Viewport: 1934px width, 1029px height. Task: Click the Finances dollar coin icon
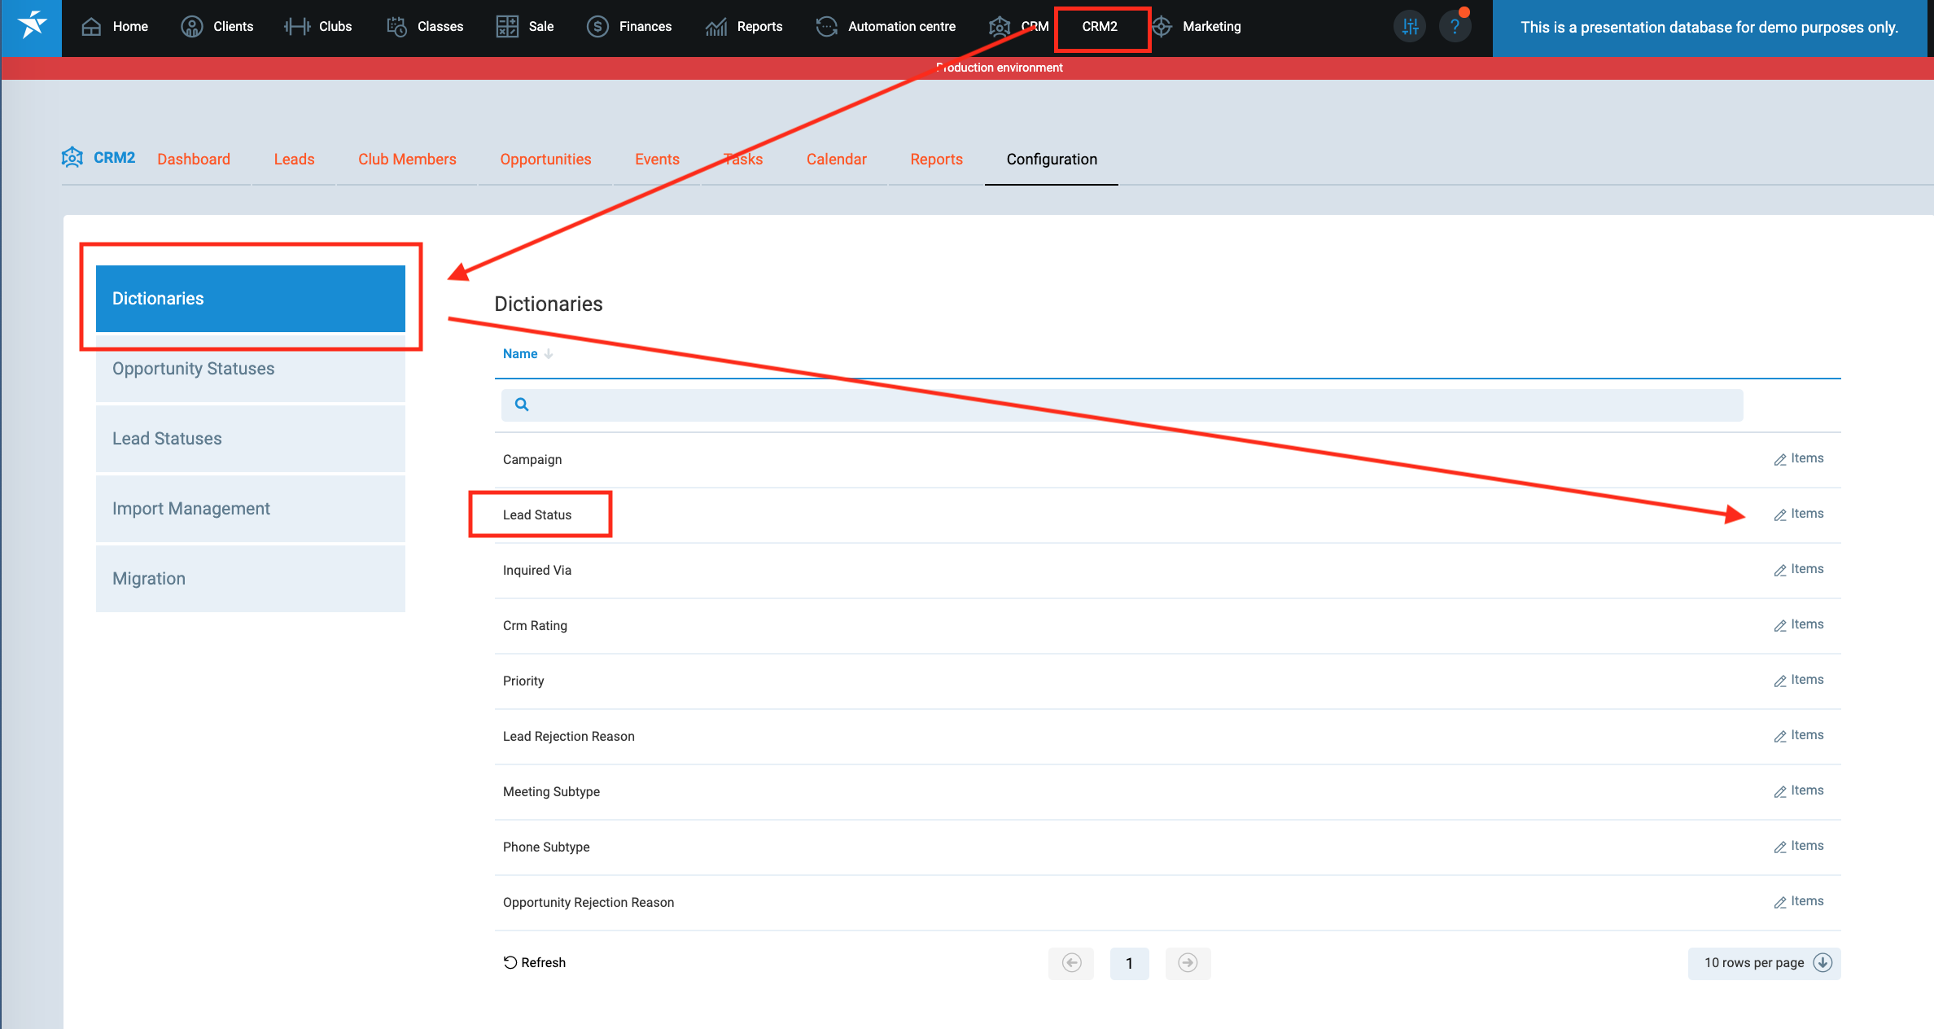pyautogui.click(x=597, y=27)
